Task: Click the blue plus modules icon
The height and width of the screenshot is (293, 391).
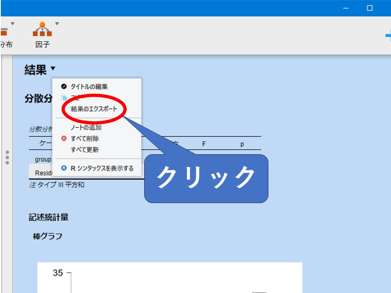Action: [x=388, y=35]
